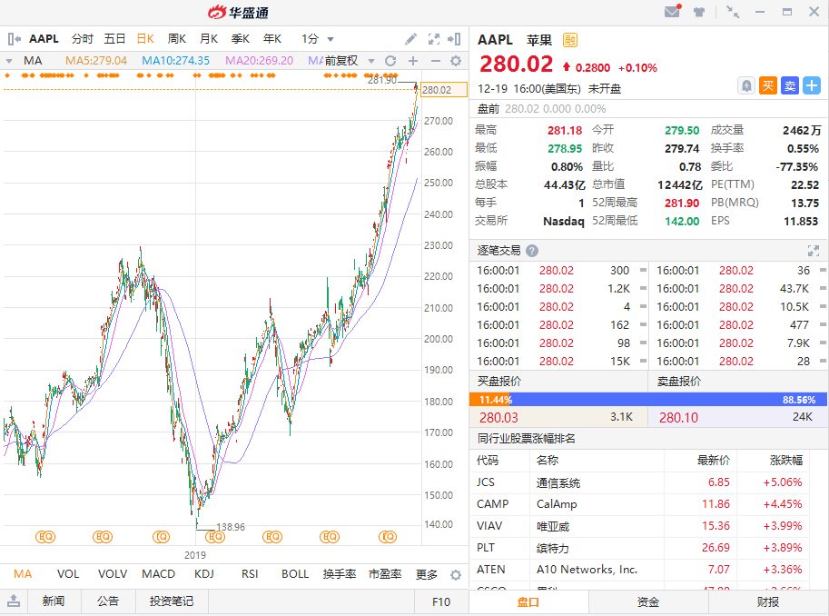Expand chart to fullscreen

click(x=434, y=39)
